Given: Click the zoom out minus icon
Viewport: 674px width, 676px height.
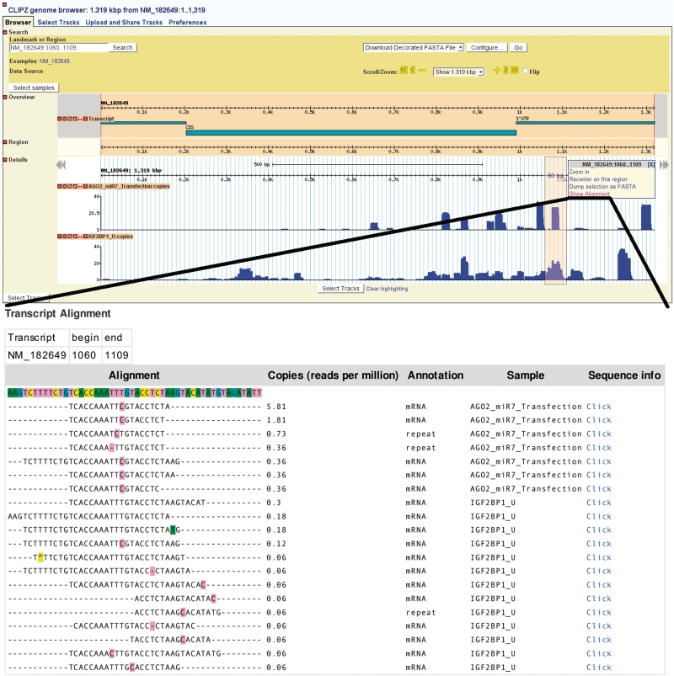Looking at the screenshot, I should 422,72.
